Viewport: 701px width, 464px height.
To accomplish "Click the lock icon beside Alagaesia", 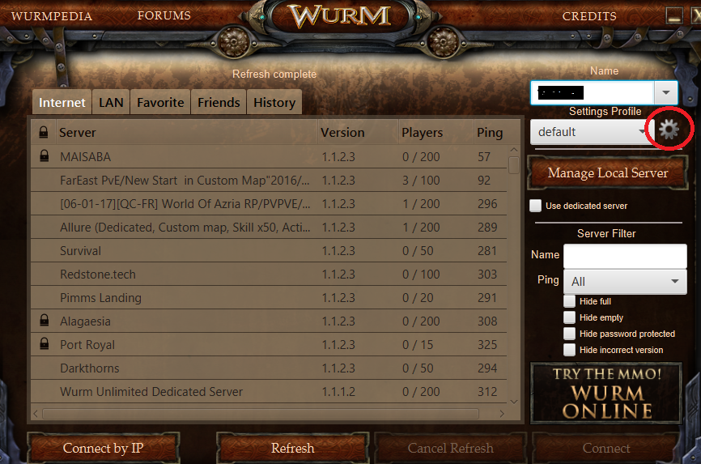I will [44, 320].
